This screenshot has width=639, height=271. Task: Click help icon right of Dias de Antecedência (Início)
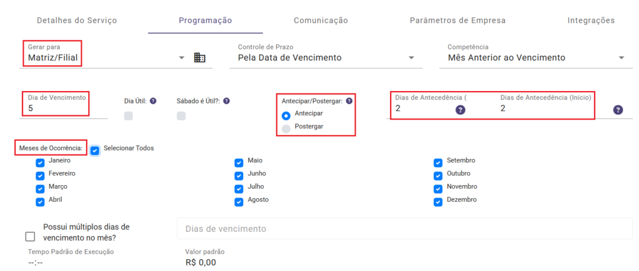[x=618, y=110]
